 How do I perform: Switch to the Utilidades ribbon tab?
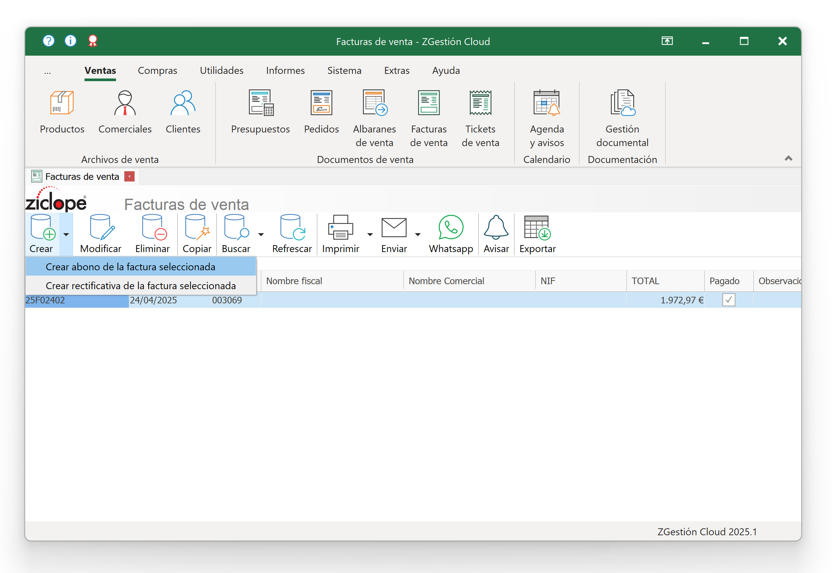pos(222,71)
